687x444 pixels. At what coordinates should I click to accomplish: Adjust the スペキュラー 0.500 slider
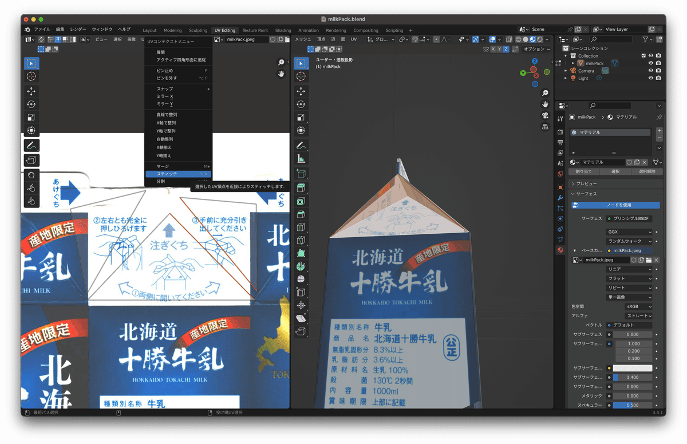click(x=633, y=405)
